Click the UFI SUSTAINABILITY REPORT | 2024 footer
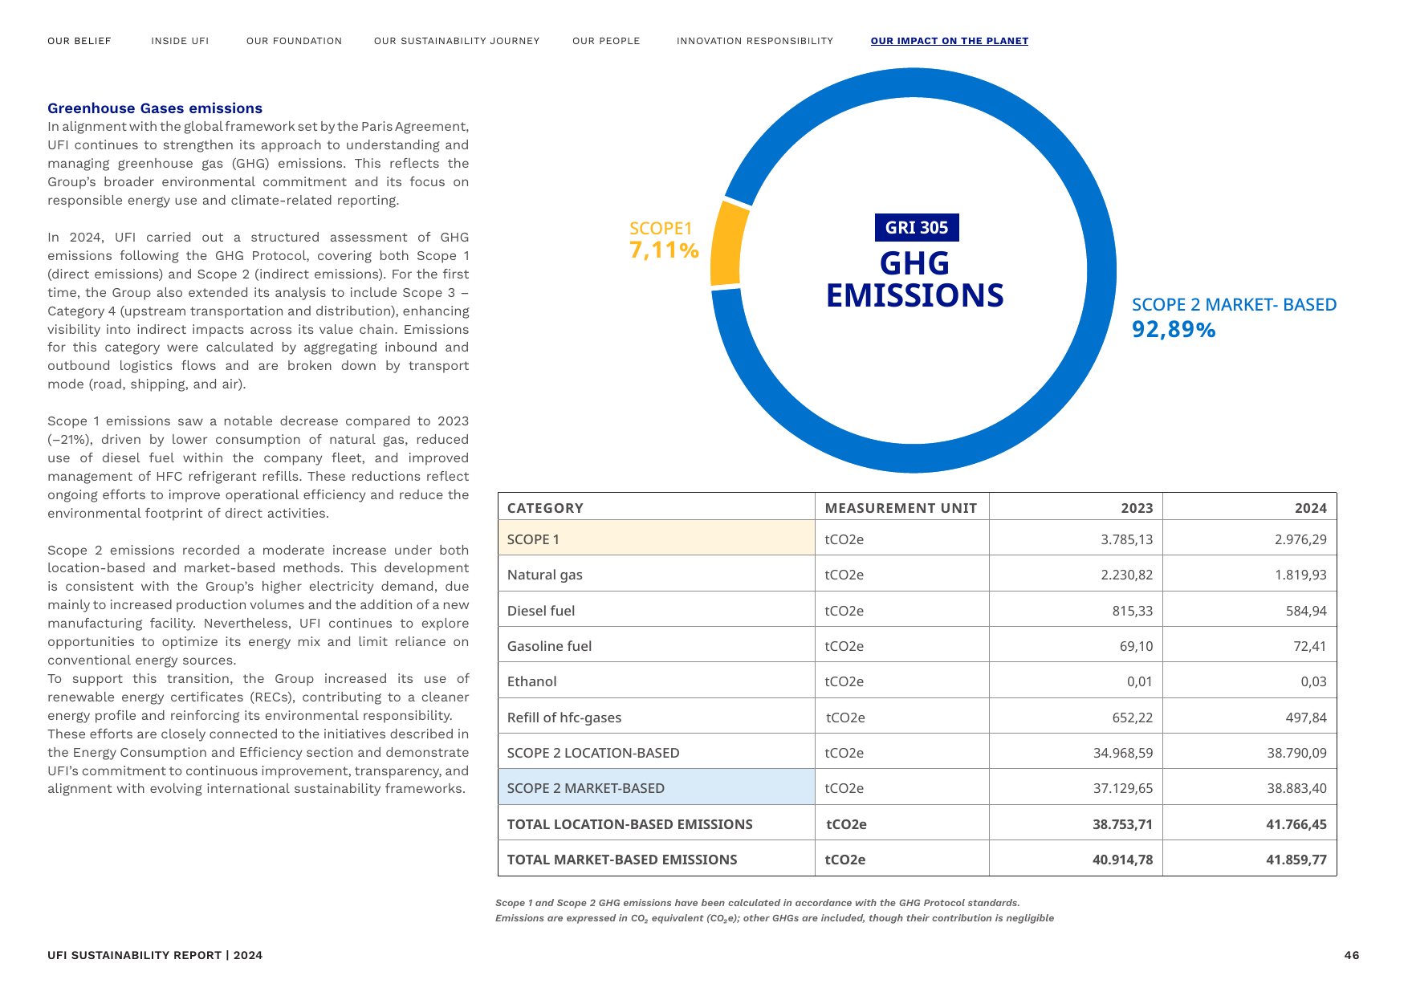Viewport: 1408px width, 996px height. (155, 955)
